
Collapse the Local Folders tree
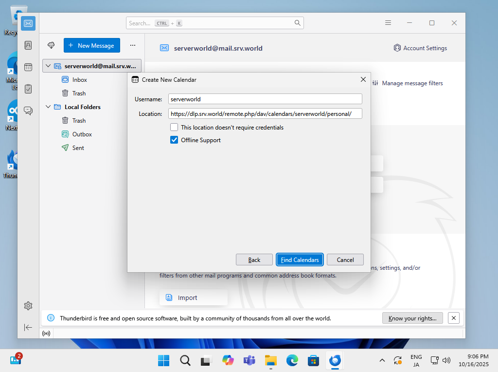pos(48,107)
